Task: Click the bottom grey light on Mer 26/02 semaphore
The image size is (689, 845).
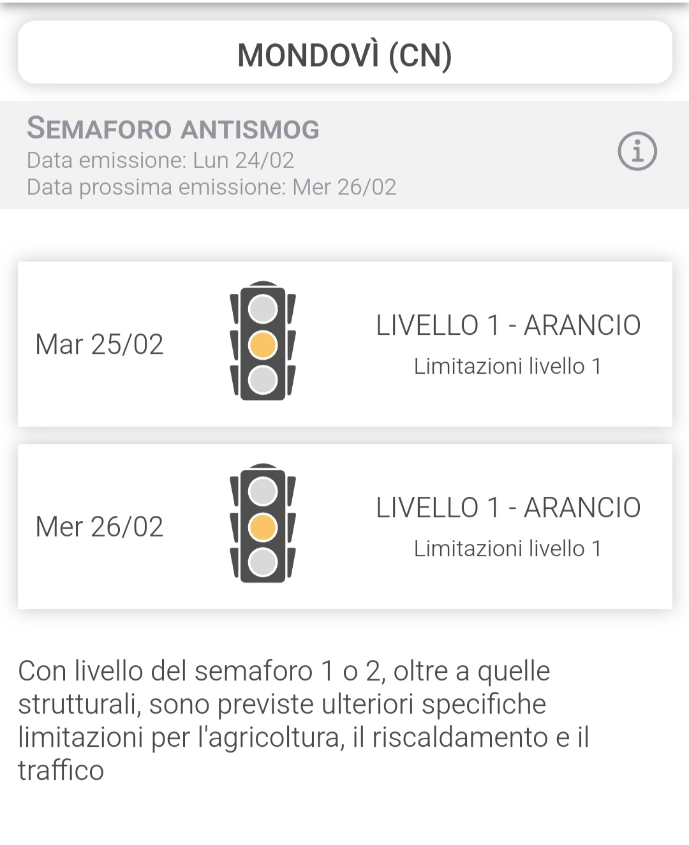Action: (262, 562)
